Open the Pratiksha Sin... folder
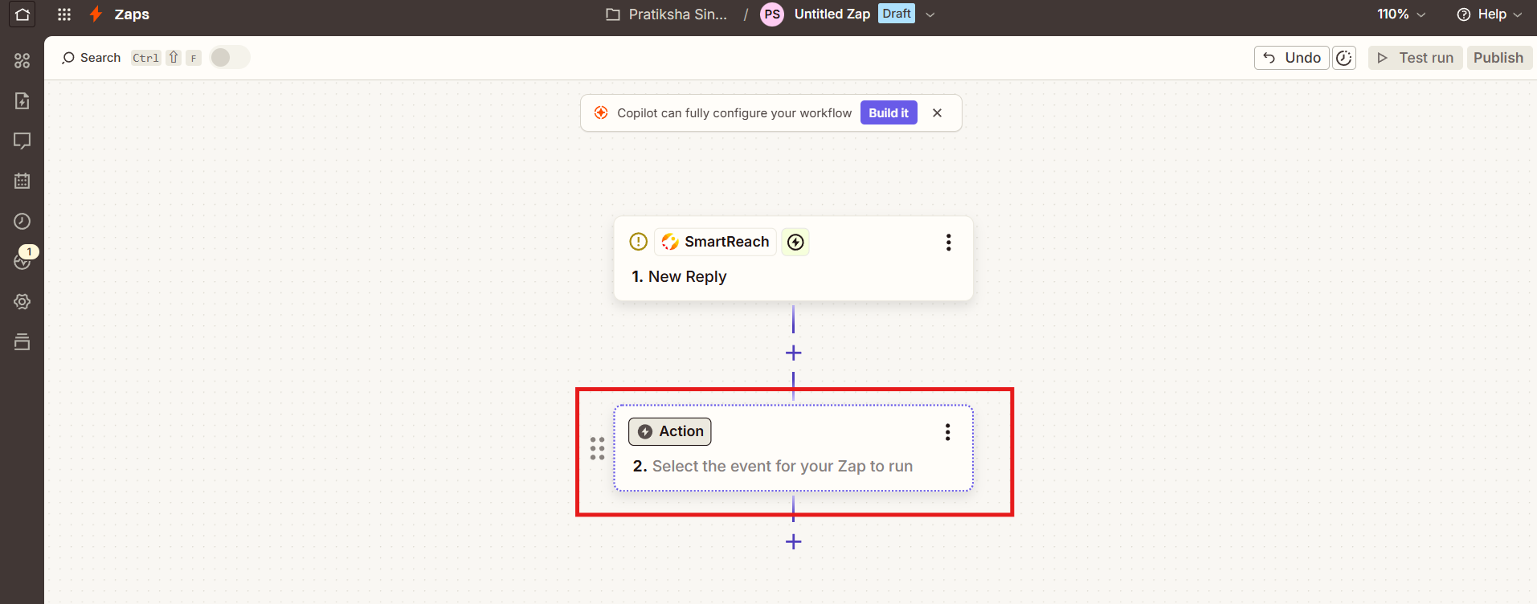Screen dimensions: 1537x604 click(667, 14)
